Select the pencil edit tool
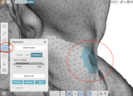133x96 pixels. pos(4,33)
